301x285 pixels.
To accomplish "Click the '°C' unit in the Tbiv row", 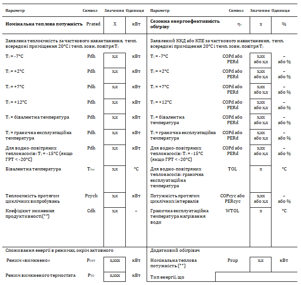I will [136, 169].
